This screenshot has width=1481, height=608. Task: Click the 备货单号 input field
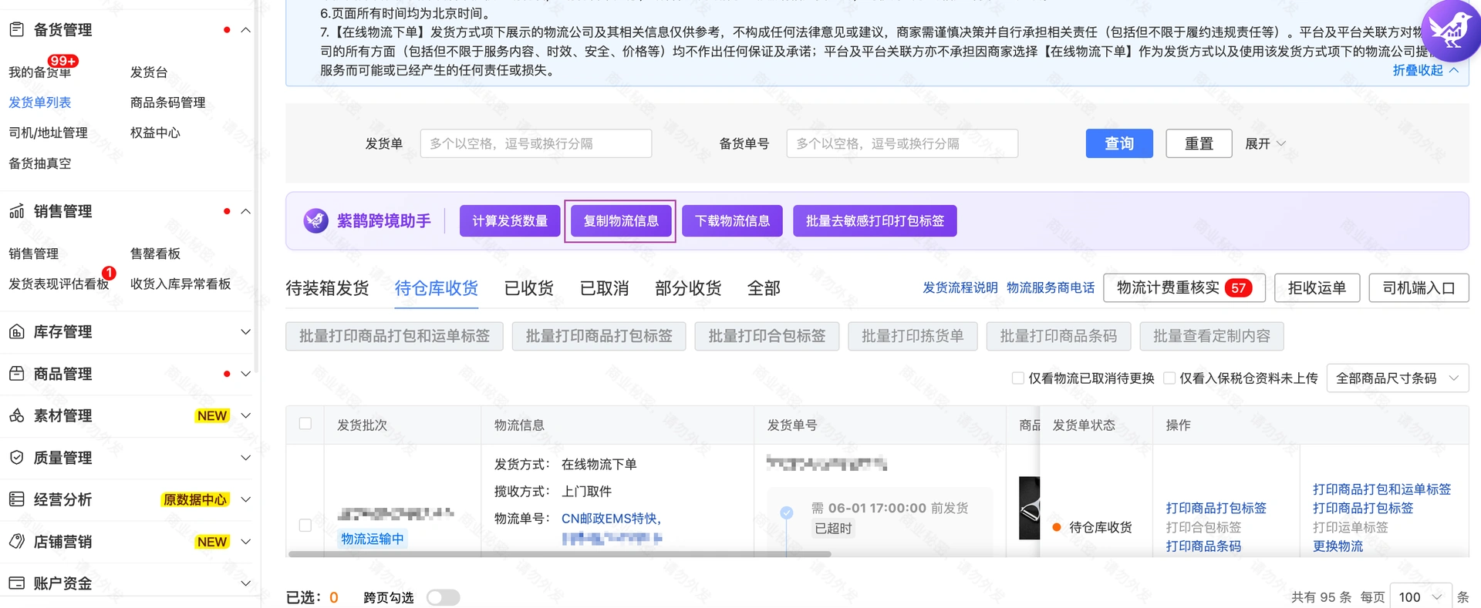902,143
